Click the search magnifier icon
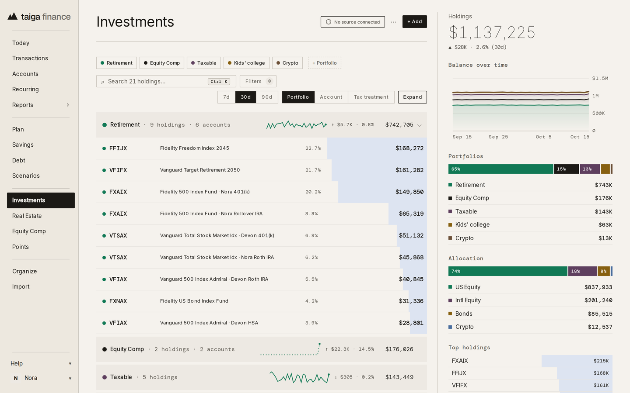630x393 pixels. pos(103,82)
